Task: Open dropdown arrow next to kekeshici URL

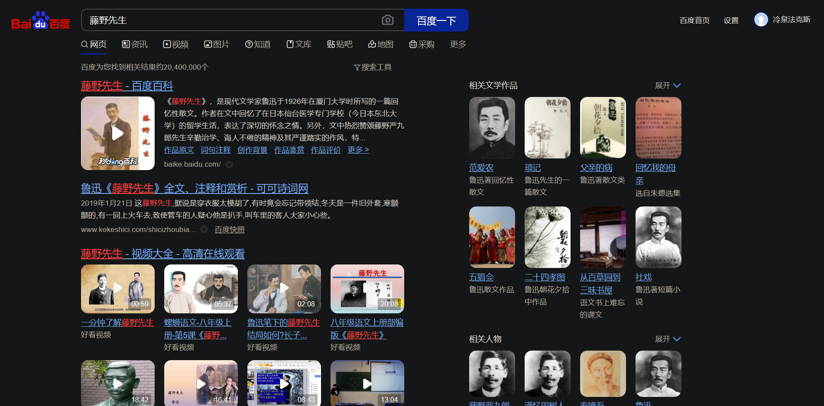Action: 204,229
